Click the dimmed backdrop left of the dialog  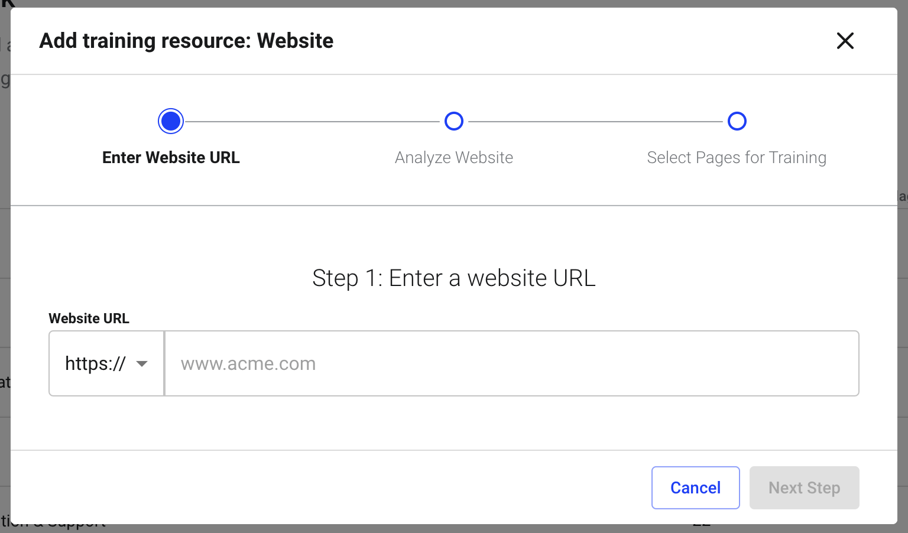coord(5,266)
